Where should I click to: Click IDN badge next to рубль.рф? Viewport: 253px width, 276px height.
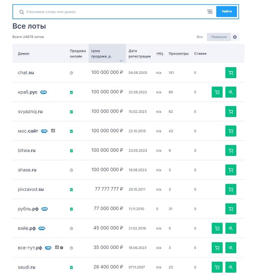[x=45, y=209]
